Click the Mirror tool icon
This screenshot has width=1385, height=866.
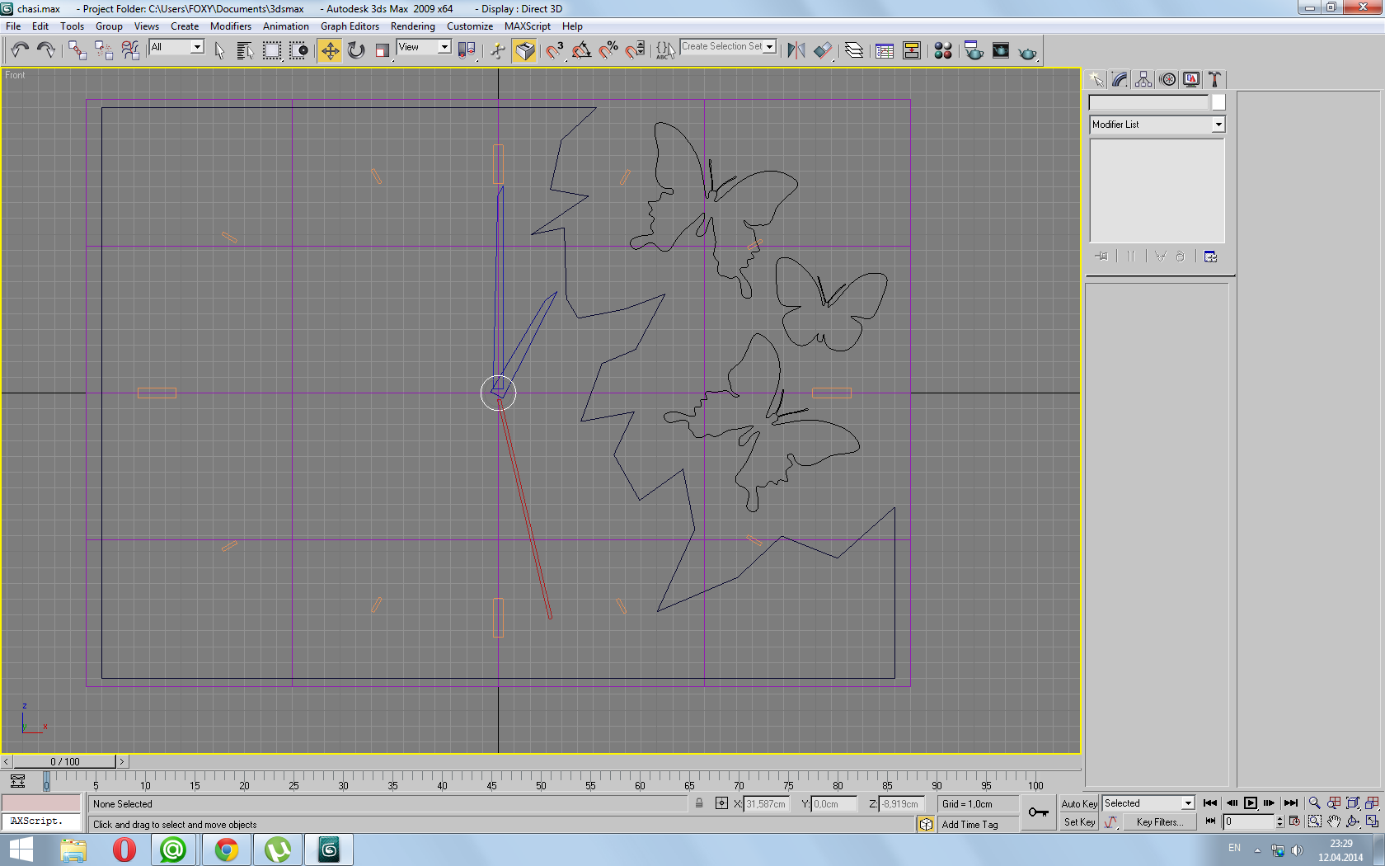click(796, 51)
